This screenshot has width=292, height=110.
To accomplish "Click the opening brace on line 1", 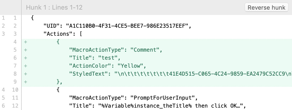I will 32,18.
